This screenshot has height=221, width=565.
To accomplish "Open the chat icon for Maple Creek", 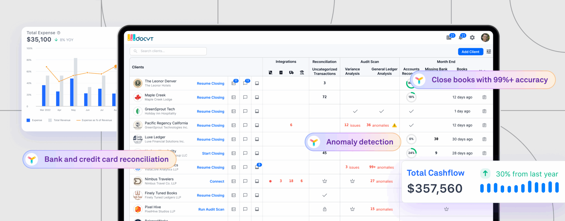I will coord(245,97).
